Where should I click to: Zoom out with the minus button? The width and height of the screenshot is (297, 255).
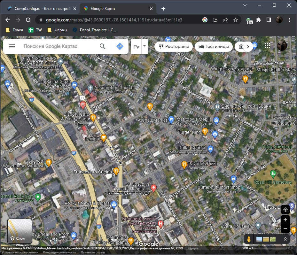(285, 228)
